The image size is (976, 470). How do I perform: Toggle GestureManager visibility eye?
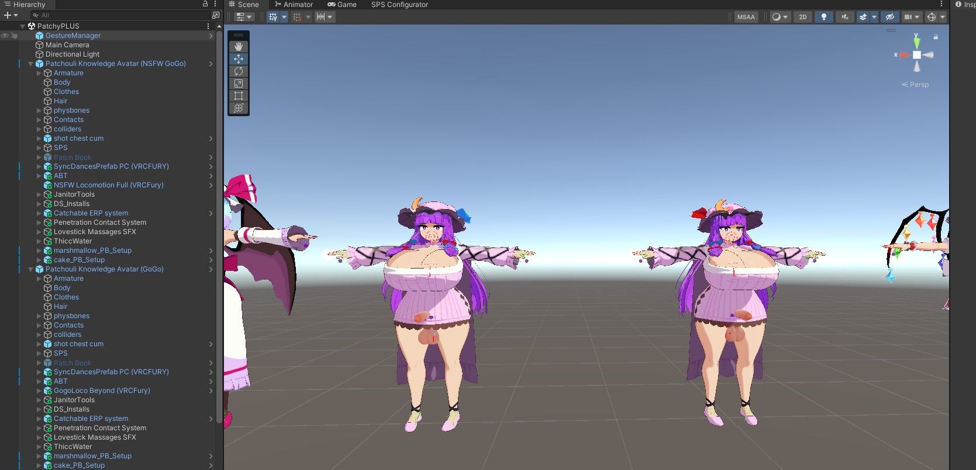[x=5, y=36]
